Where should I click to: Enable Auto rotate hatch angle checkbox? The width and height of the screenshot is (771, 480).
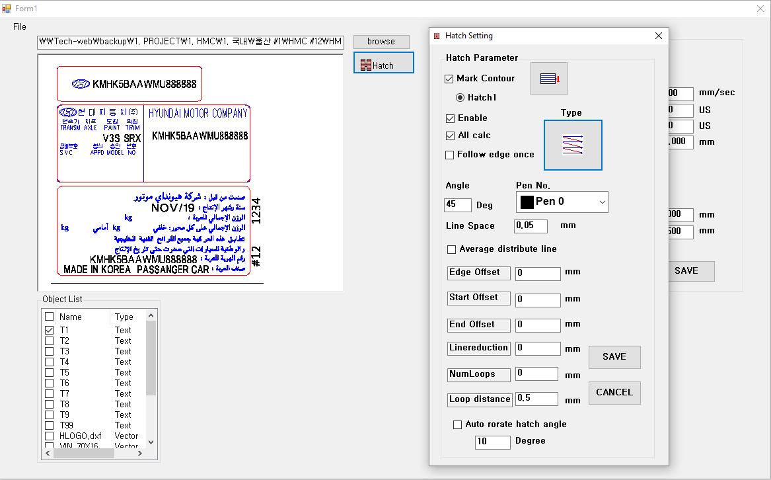pyautogui.click(x=457, y=424)
